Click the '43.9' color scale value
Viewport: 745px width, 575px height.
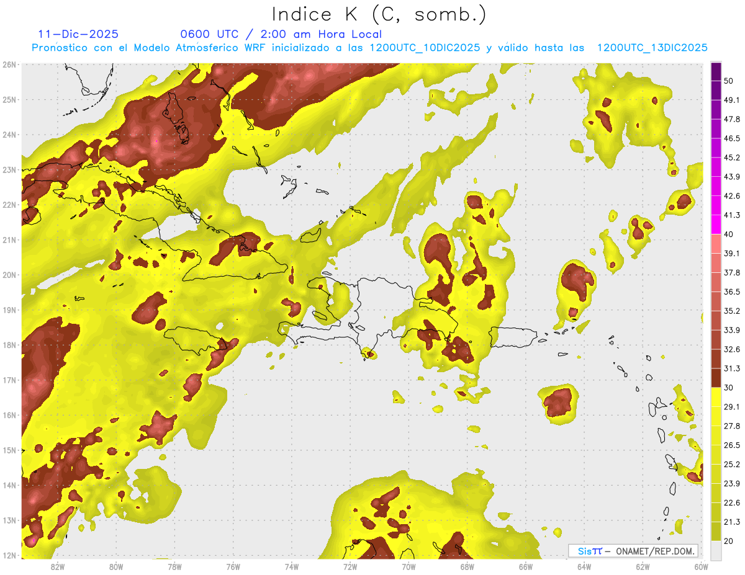[x=733, y=177]
